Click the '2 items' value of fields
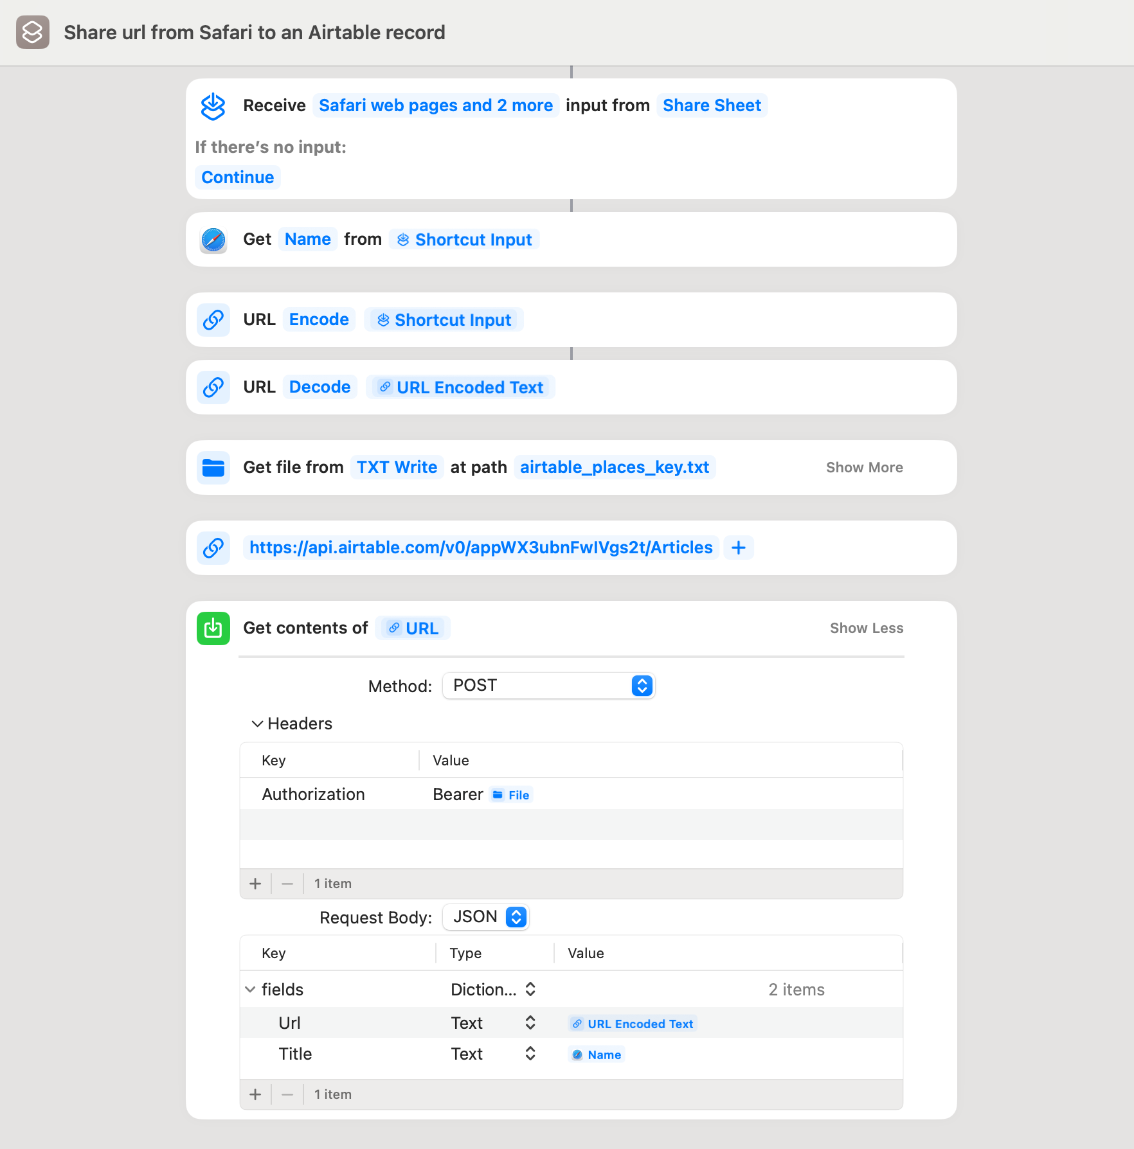Viewport: 1134px width, 1149px height. [797, 990]
